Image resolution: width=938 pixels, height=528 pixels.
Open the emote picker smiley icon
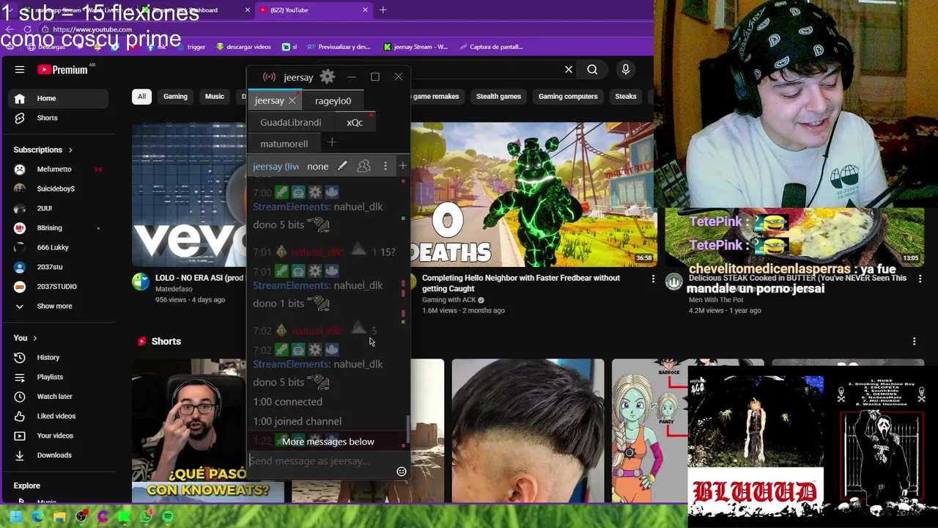(x=402, y=472)
